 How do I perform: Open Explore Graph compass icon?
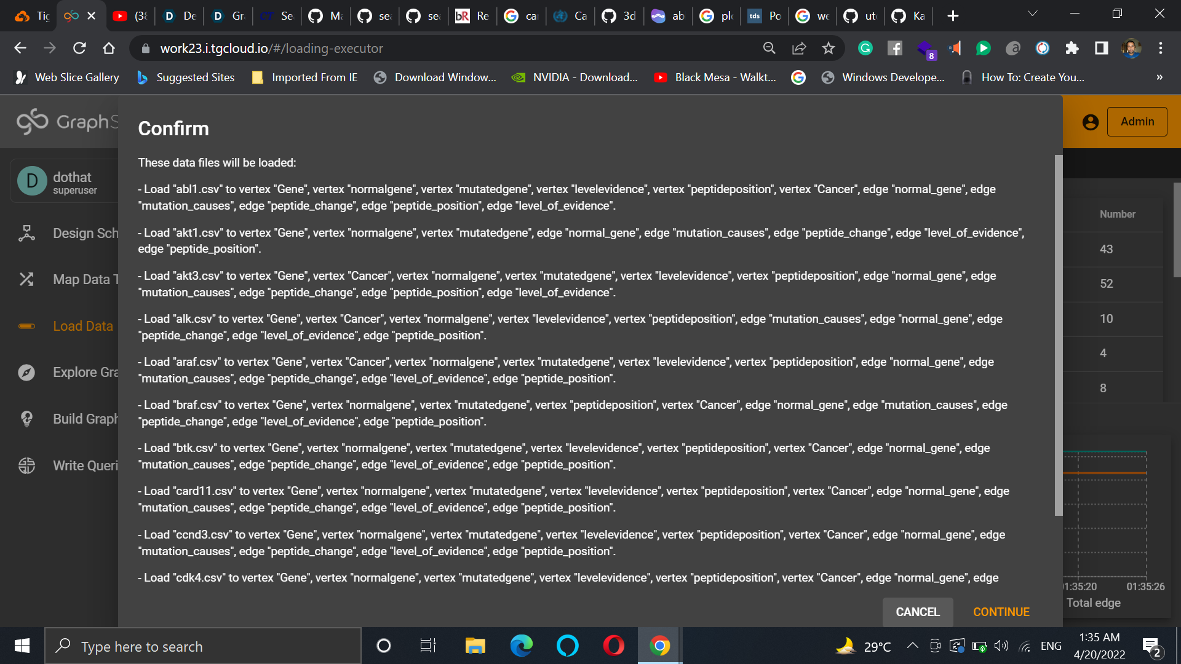26,373
